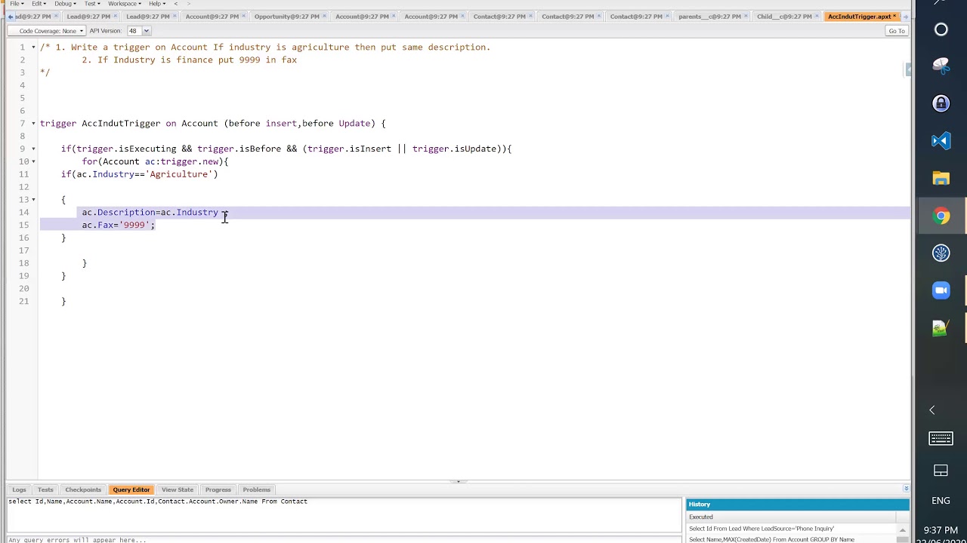Switch to the Opportunity@9:27 PM tab
The image size is (967, 543).
286,17
